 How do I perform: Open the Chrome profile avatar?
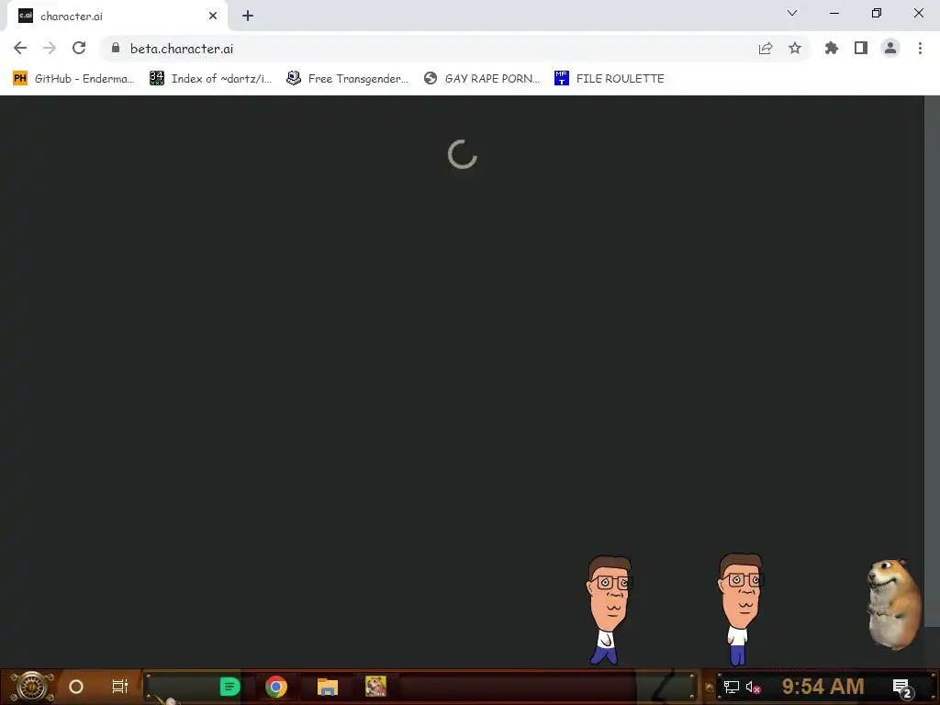(890, 48)
